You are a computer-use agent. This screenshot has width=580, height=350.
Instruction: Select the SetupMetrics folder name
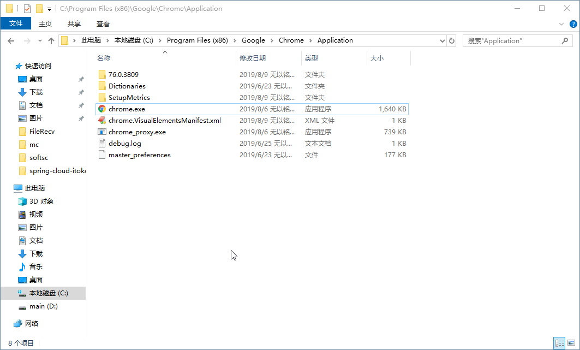129,97
